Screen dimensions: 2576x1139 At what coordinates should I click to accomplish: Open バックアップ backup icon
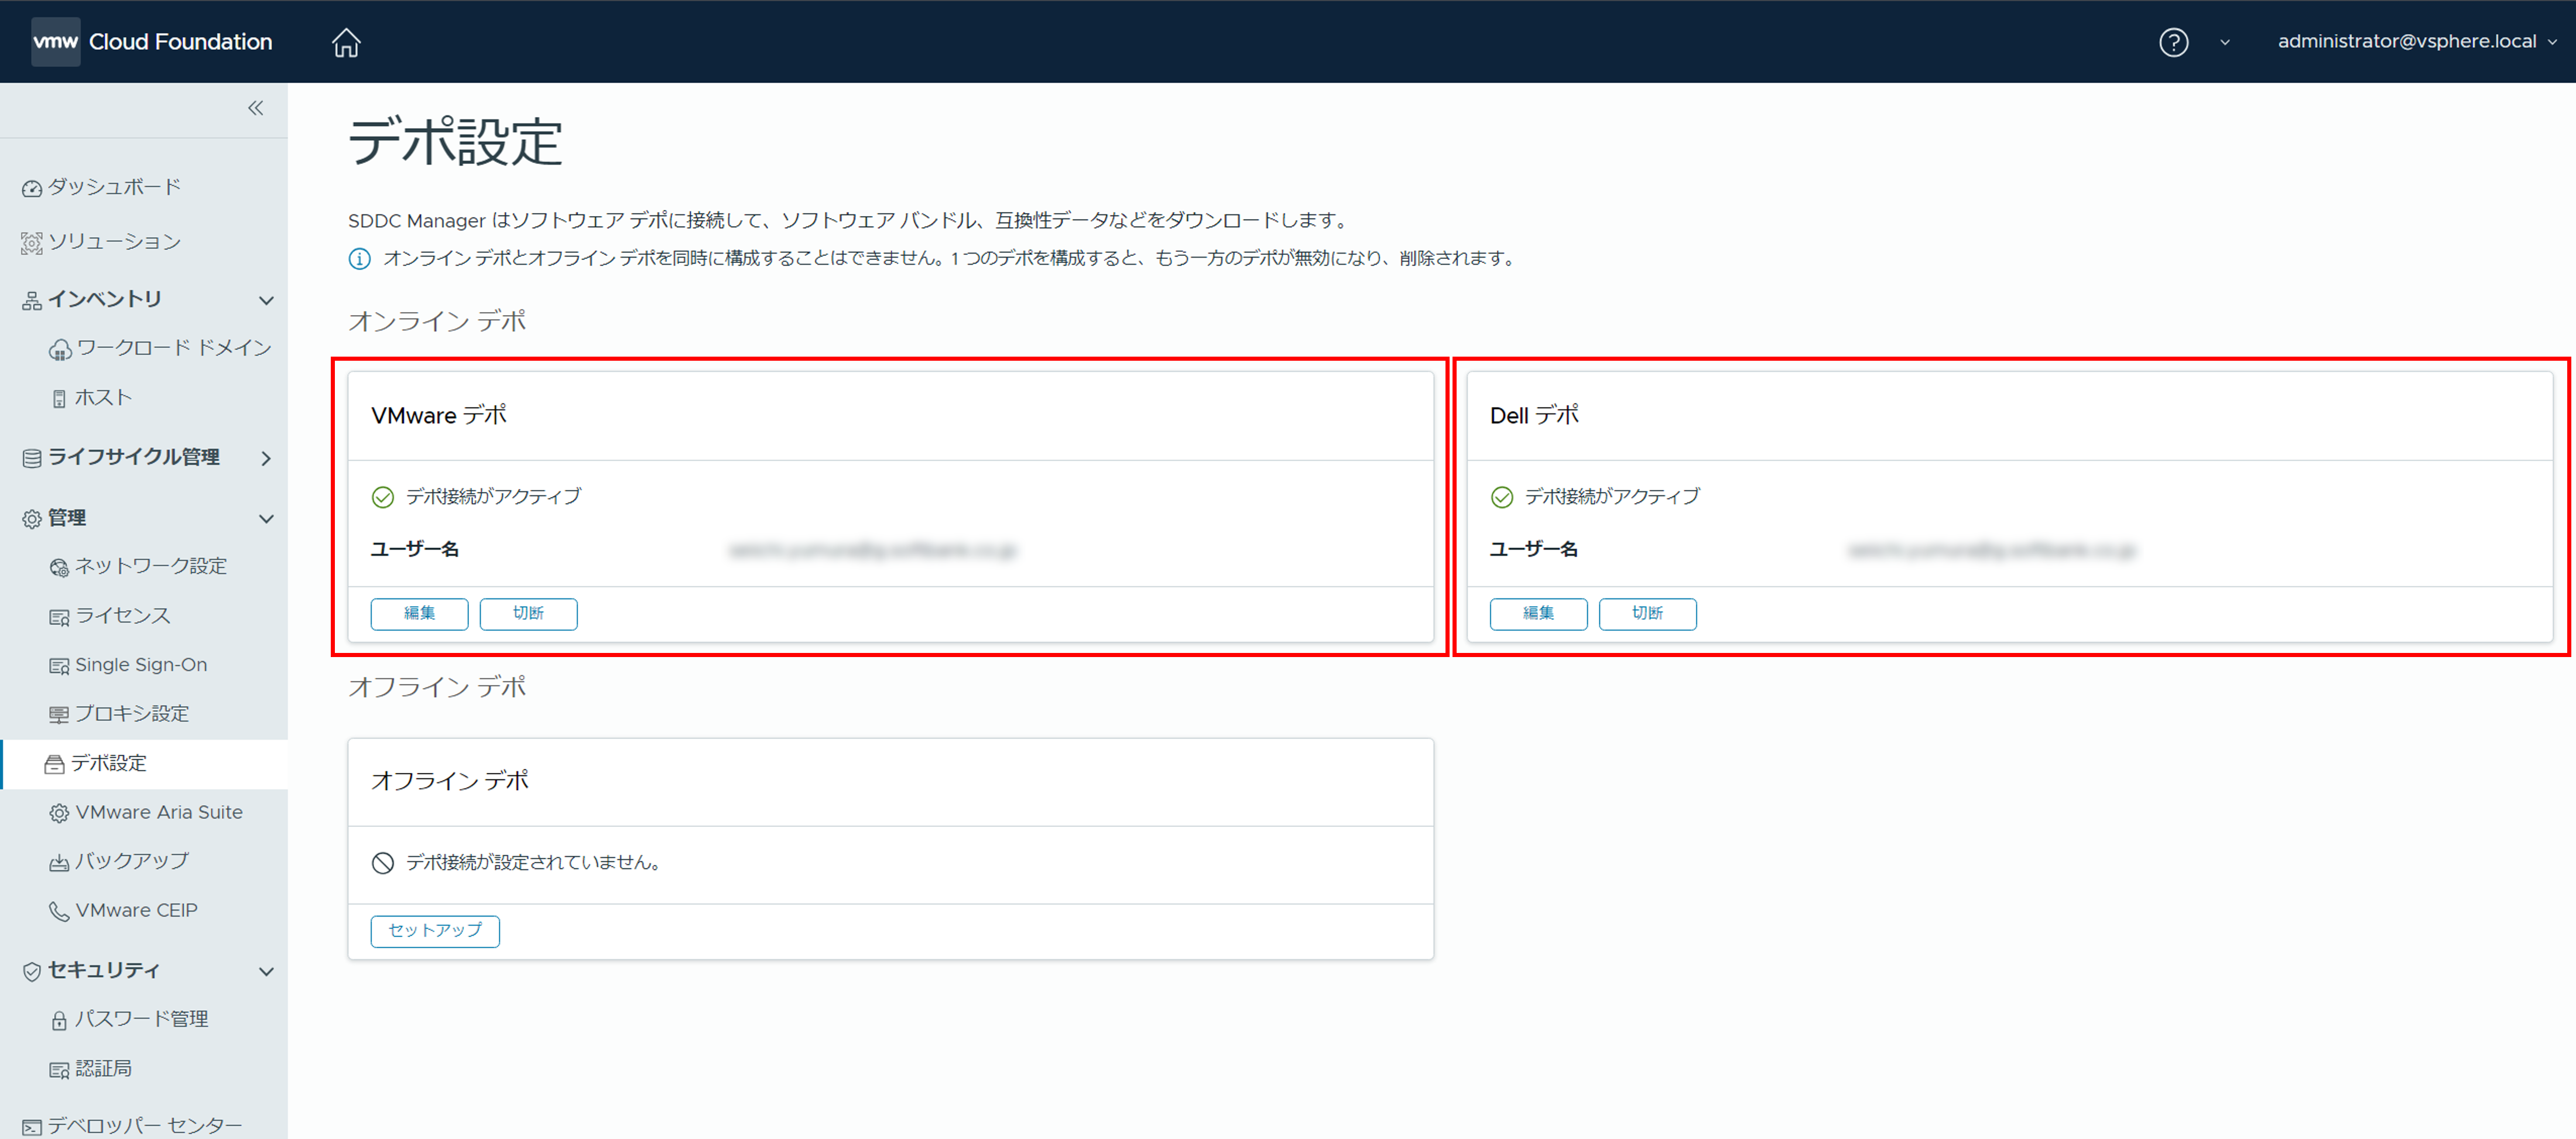click(59, 862)
